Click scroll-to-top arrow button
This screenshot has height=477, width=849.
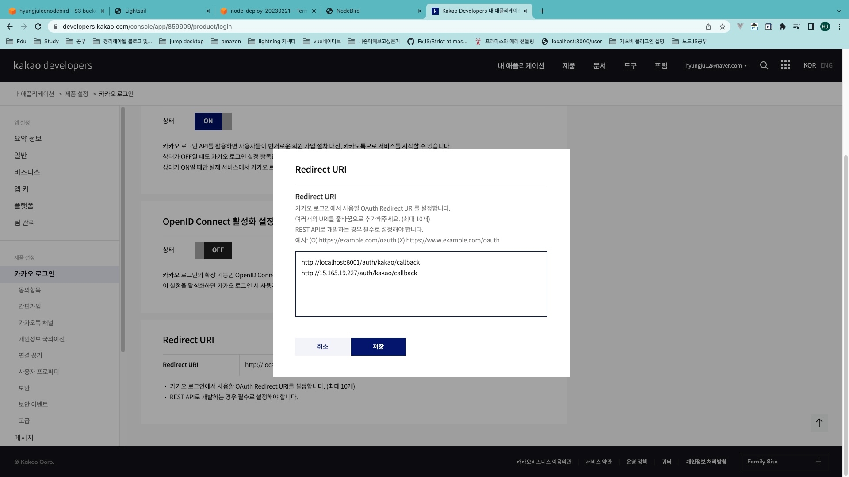point(819,423)
